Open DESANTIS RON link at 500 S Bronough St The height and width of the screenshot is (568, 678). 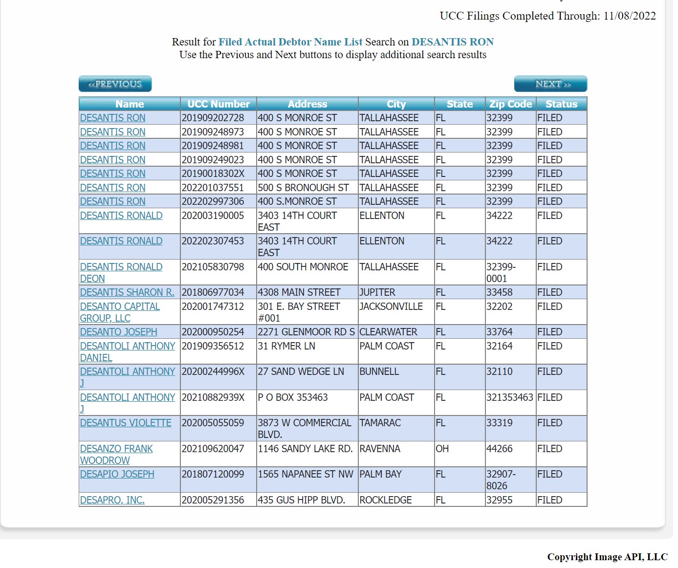(112, 188)
